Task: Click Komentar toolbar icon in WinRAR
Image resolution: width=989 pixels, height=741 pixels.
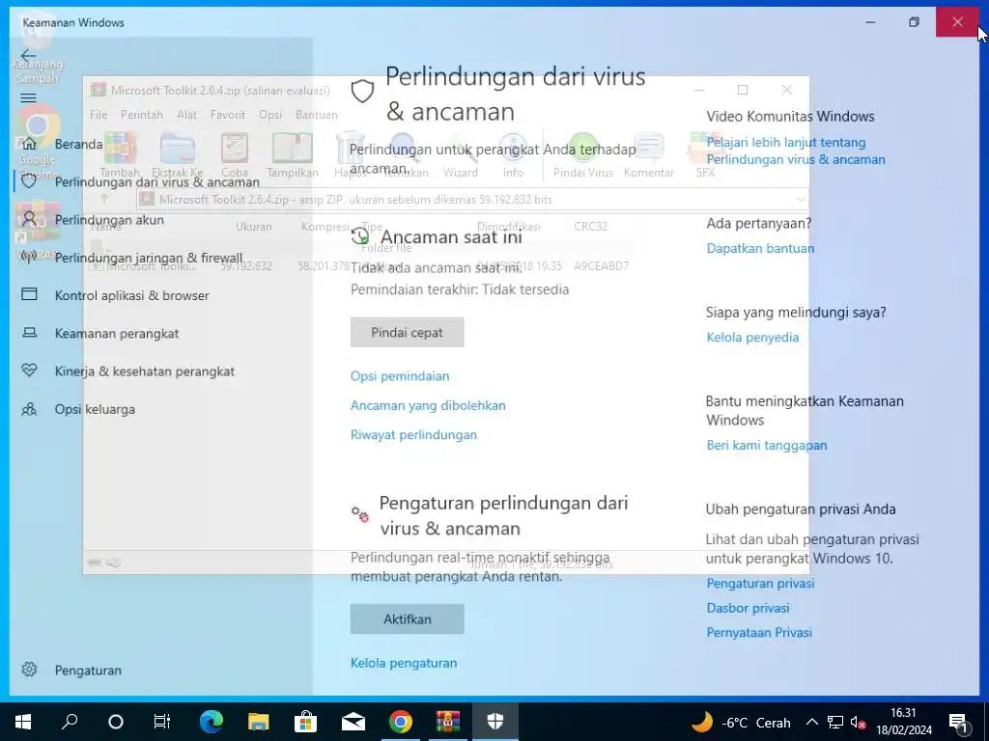Action: [x=648, y=155]
